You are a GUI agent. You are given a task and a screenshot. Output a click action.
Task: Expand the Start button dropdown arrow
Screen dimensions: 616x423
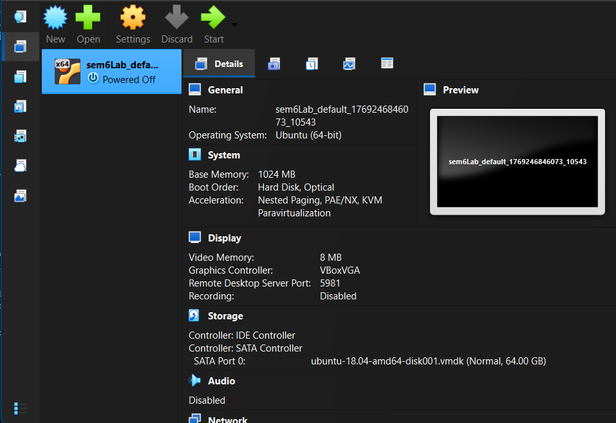point(234,25)
